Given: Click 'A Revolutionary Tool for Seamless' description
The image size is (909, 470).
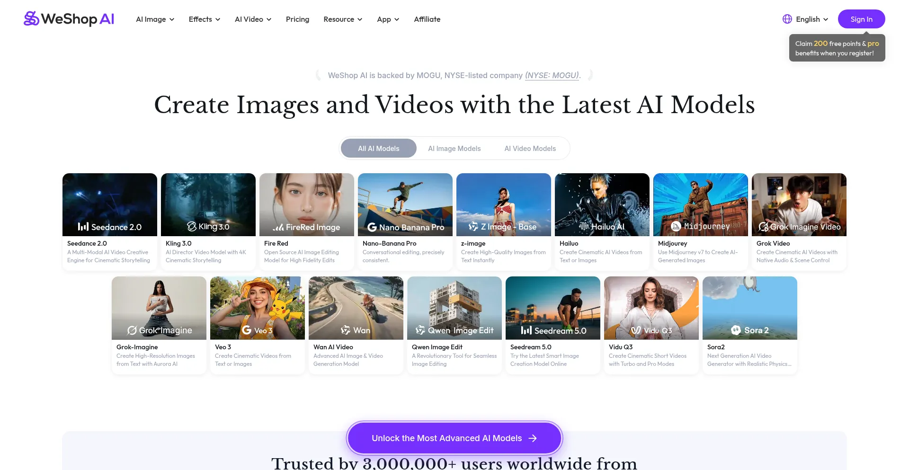Looking at the screenshot, I should tap(454, 360).
